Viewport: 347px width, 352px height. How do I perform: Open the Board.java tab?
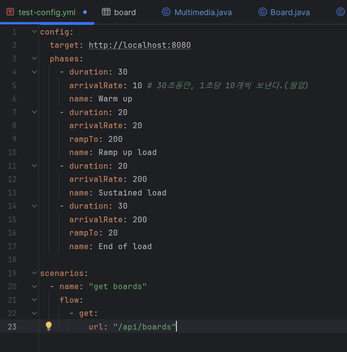[x=290, y=12]
